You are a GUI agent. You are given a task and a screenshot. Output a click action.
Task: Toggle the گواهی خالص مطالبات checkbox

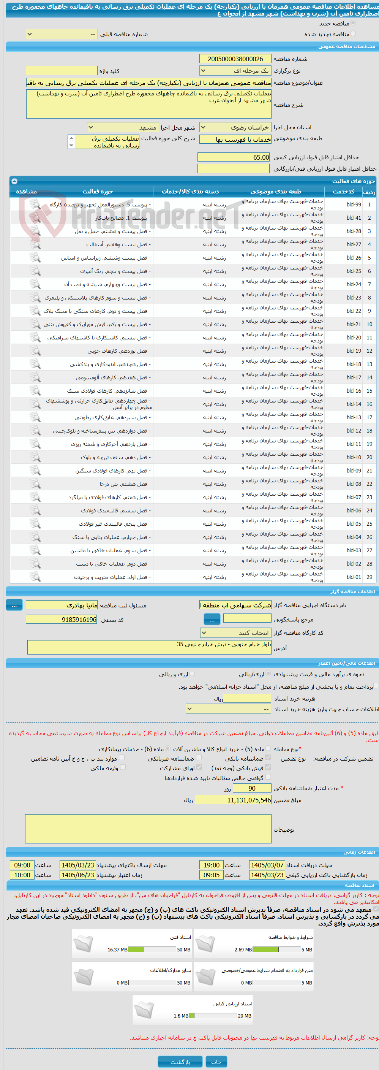268,777
